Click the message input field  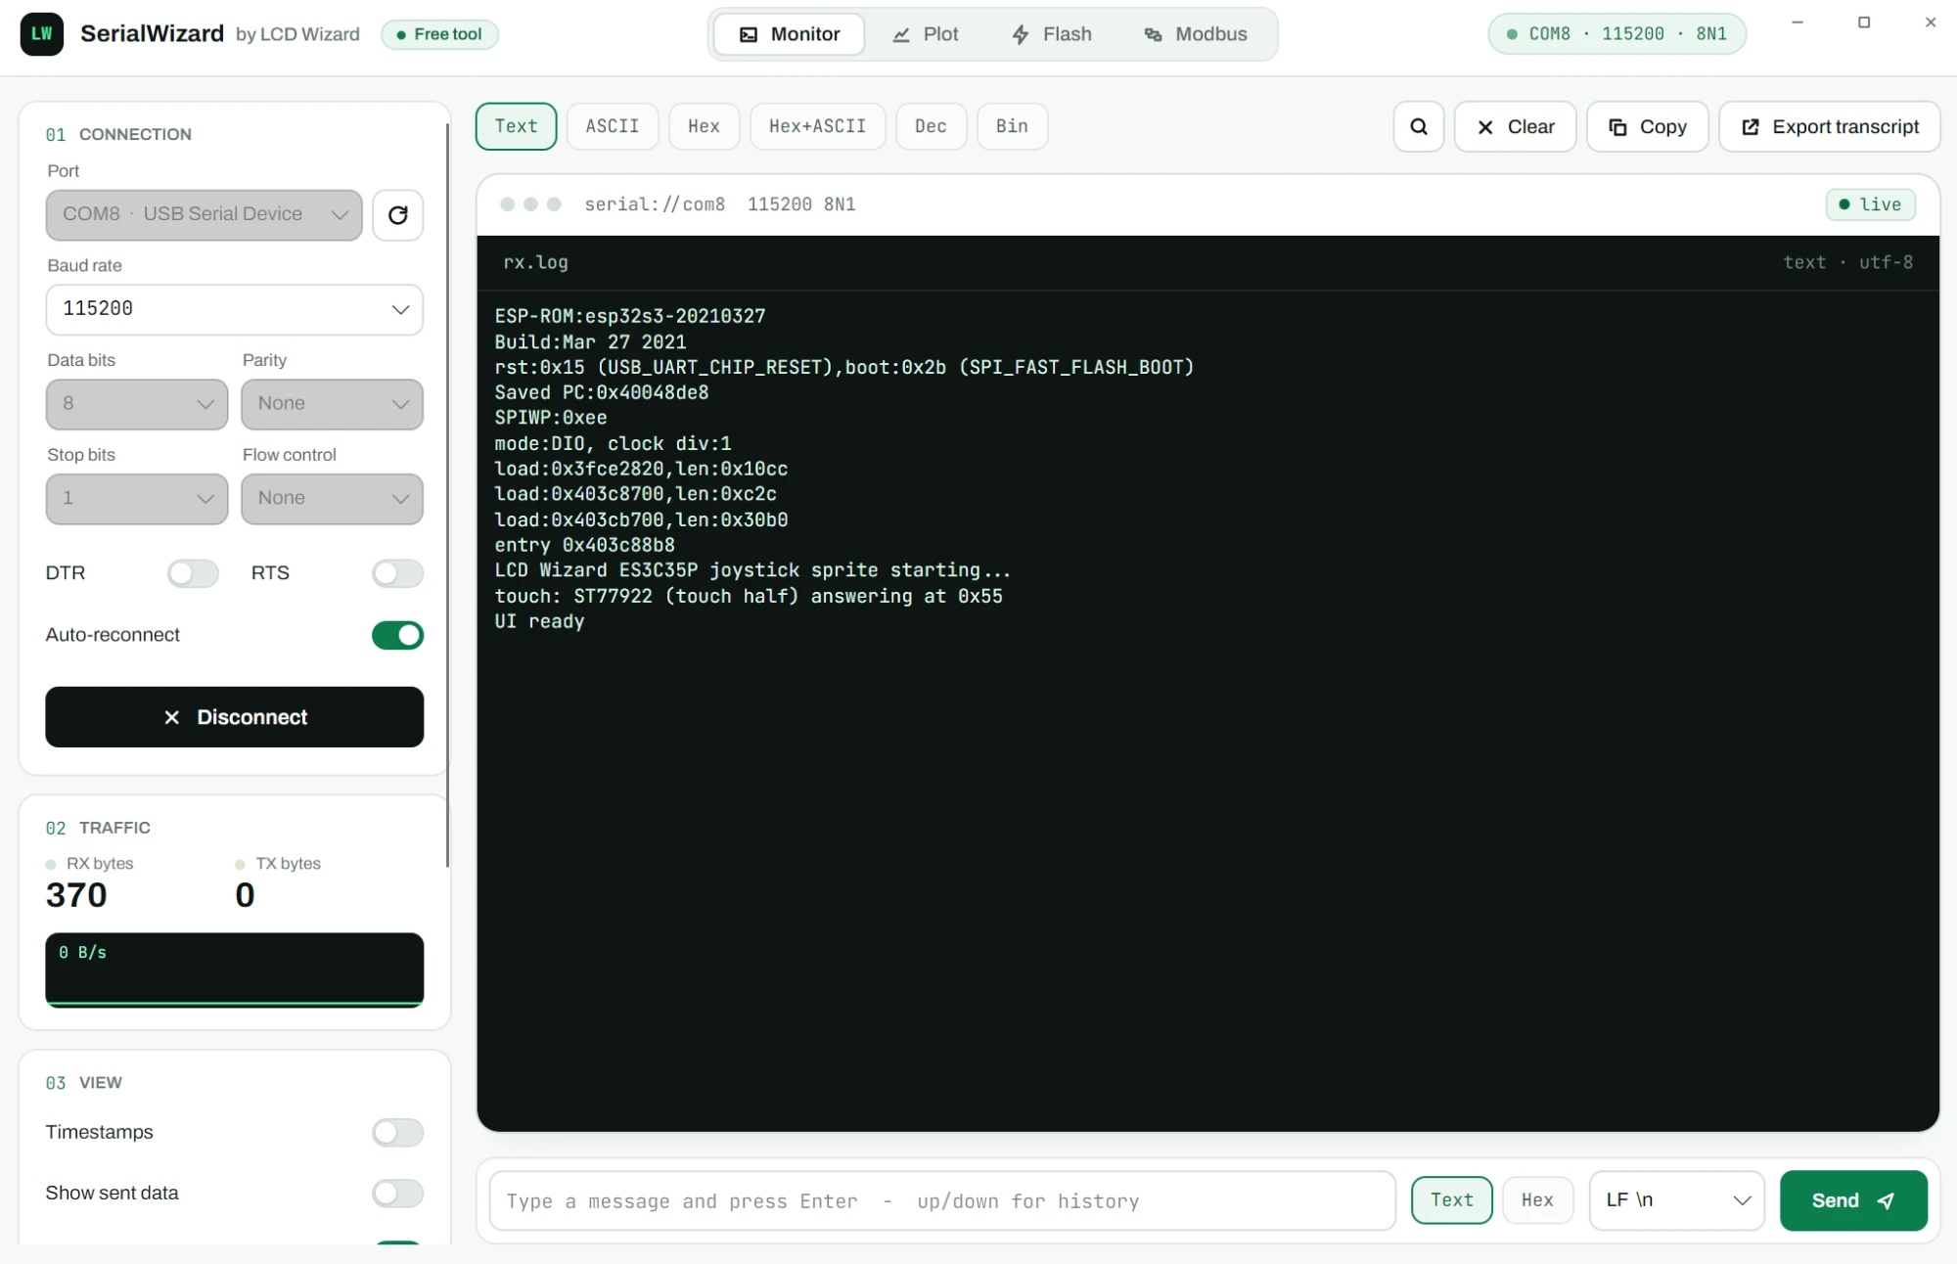click(x=941, y=1200)
